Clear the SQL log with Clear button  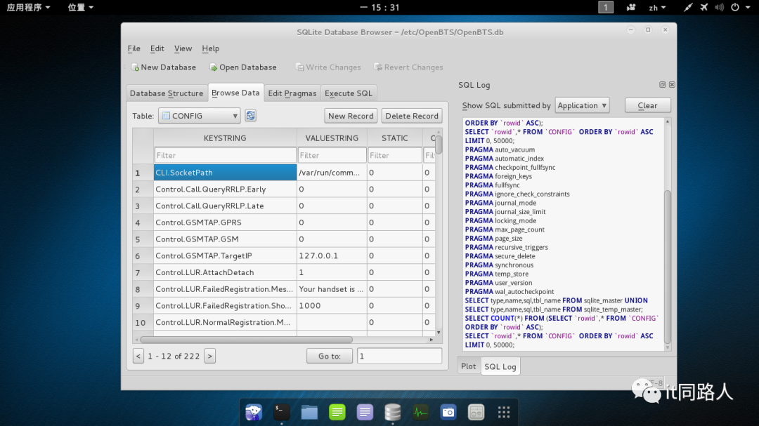point(647,105)
